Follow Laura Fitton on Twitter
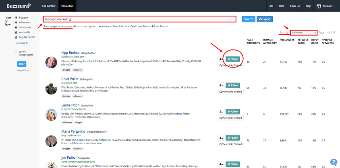The height and width of the screenshot is (168, 340). [233, 112]
